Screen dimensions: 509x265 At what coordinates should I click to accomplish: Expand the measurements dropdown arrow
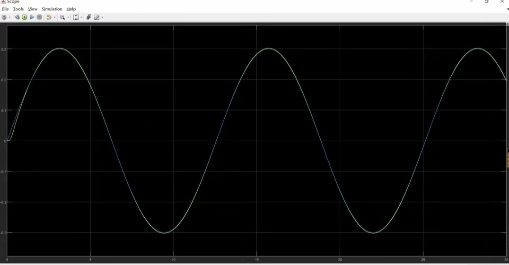point(102,17)
